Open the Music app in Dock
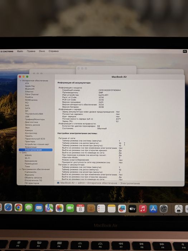The width and height of the screenshot is (188, 251). 143,209
